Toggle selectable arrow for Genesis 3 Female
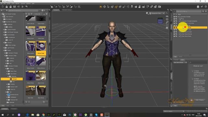This screenshot has height=117, width=208. pos(176,17)
